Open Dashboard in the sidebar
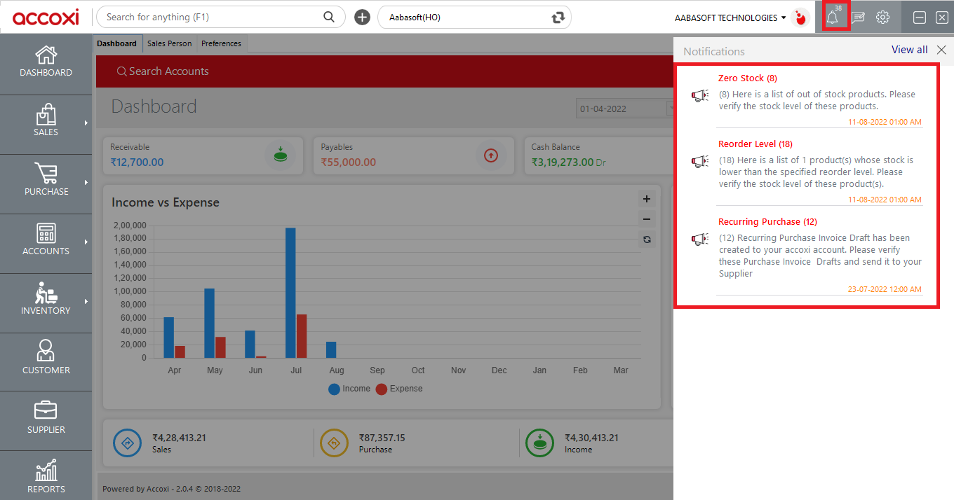 [x=46, y=62]
